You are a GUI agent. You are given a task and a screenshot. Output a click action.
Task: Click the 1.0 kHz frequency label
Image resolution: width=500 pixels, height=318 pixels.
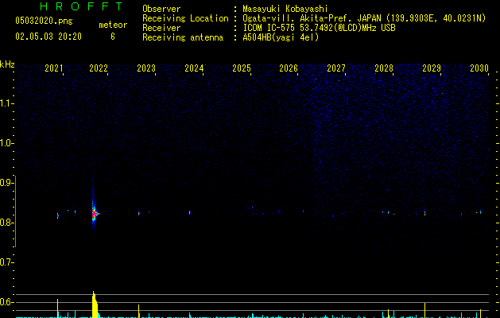click(x=6, y=143)
